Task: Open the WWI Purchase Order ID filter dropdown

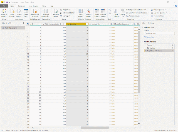Action: coord(65,24)
